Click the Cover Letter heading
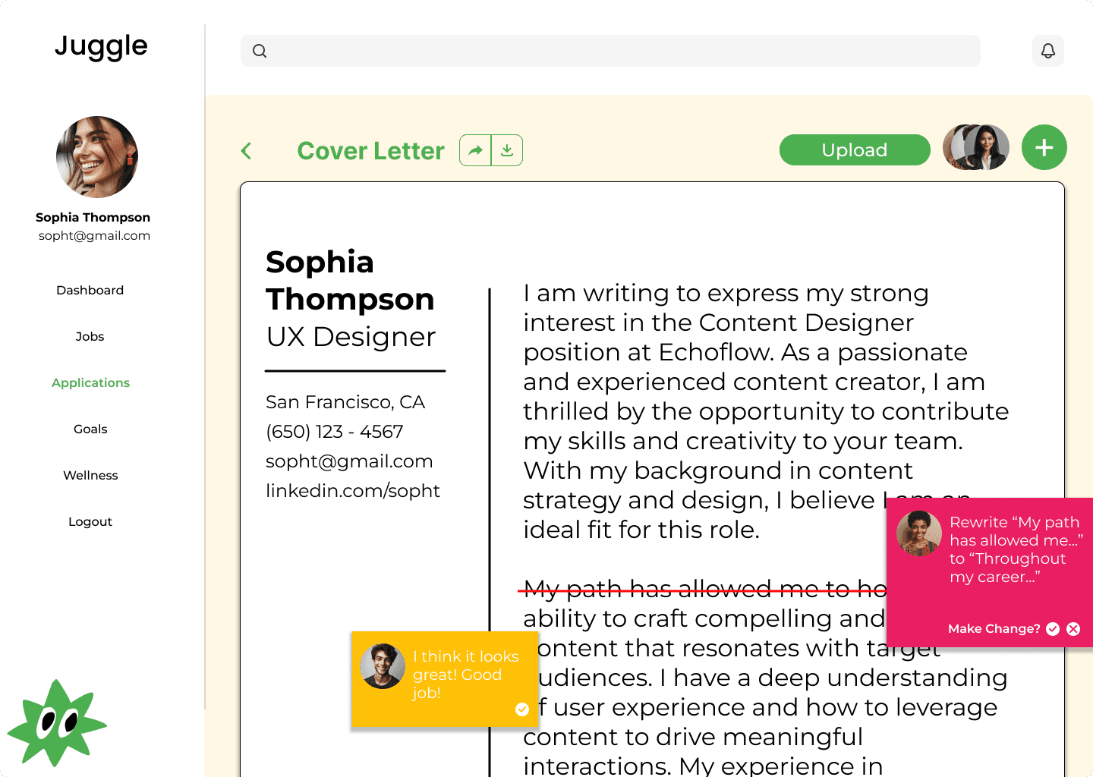 point(370,151)
